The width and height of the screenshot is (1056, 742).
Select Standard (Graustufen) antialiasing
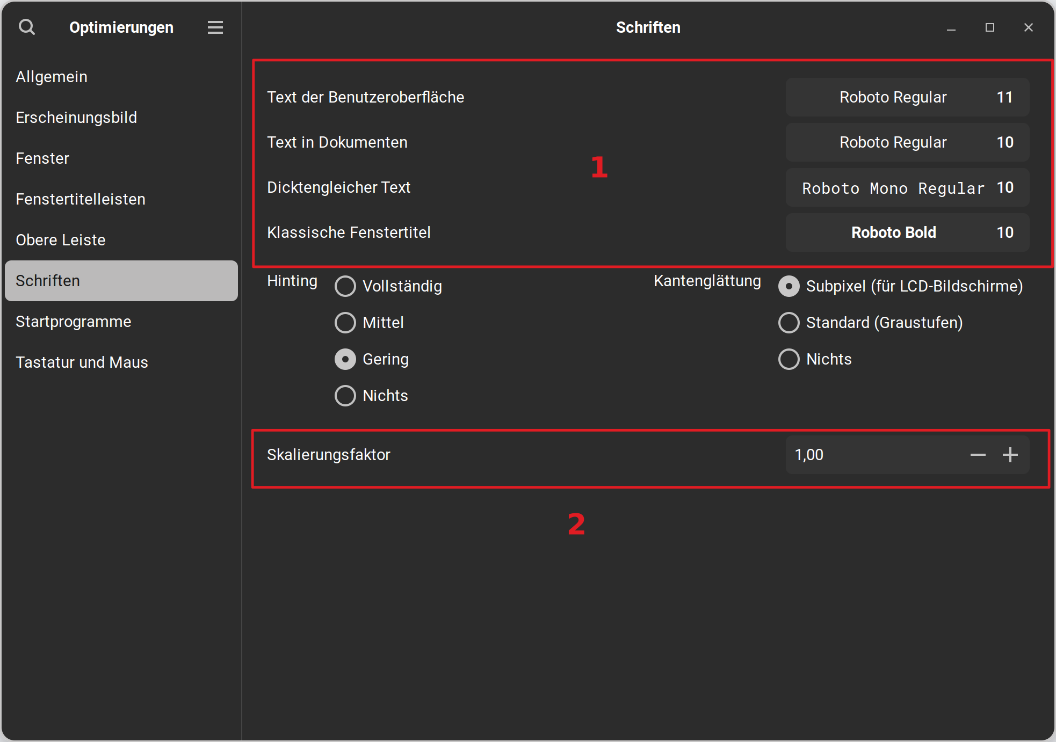pyautogui.click(x=789, y=323)
